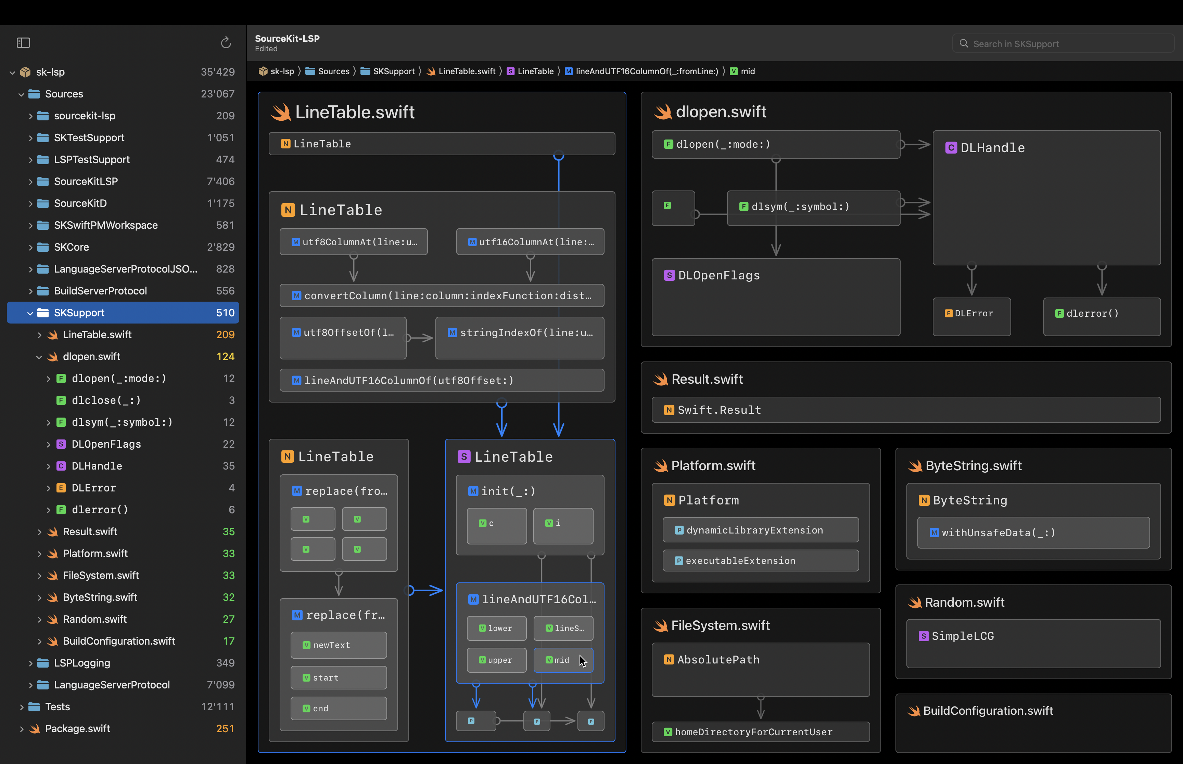The image size is (1183, 764).
Task: Select the upper variable node
Action: tap(496, 660)
